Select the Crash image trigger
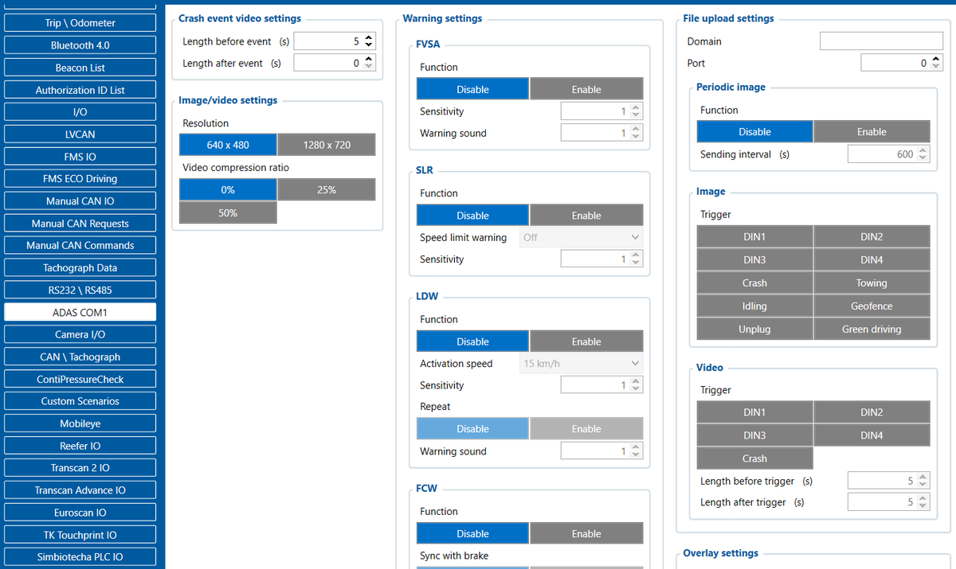Screen dimensions: 956x569 coord(754,283)
